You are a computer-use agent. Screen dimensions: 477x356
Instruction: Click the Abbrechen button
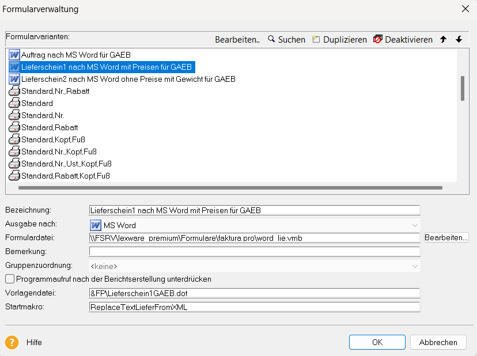(x=438, y=342)
